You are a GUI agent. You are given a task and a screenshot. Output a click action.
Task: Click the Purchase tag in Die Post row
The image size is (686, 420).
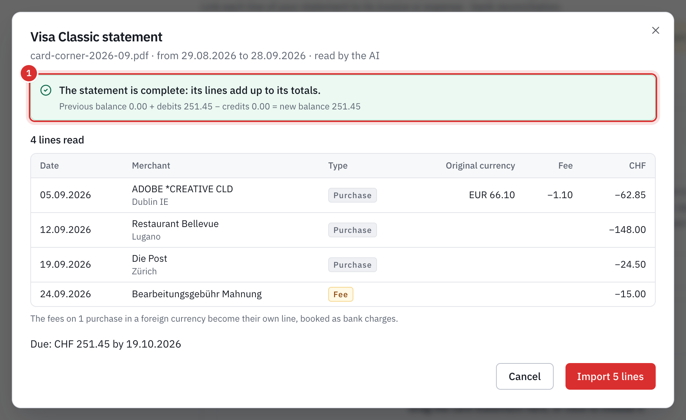point(352,265)
